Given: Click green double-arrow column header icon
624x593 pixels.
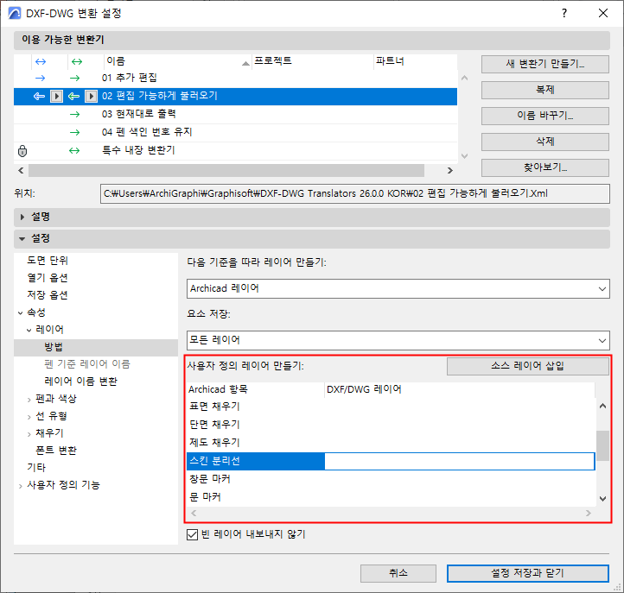Looking at the screenshot, I should [77, 61].
